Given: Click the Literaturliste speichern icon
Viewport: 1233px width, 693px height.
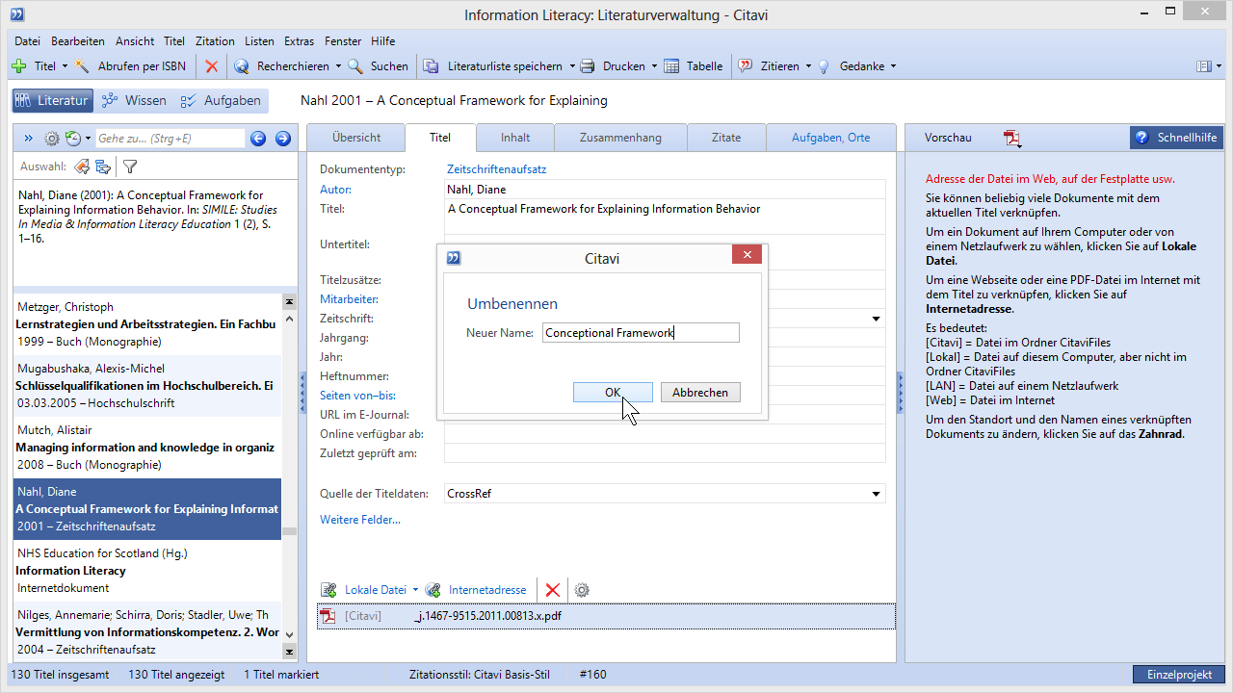Looking at the screenshot, I should click(432, 66).
